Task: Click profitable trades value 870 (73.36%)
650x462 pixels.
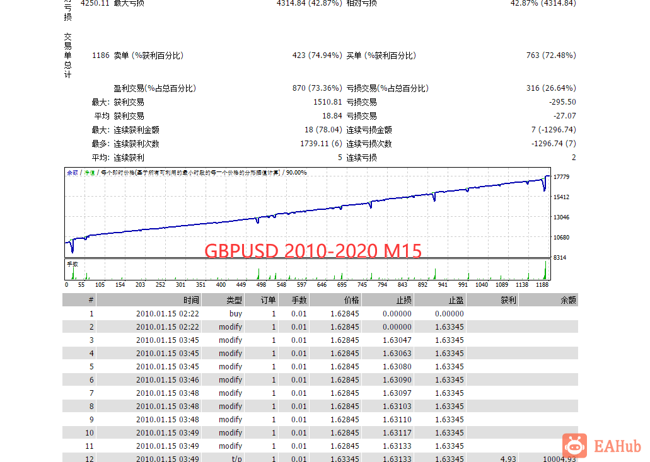Action: [317, 88]
